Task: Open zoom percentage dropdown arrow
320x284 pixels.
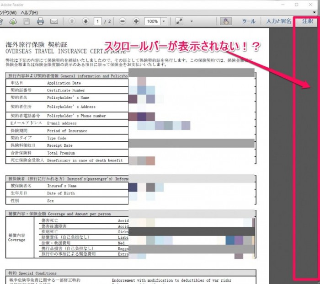Action: click(x=164, y=21)
